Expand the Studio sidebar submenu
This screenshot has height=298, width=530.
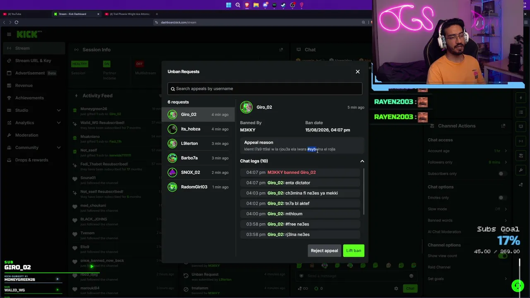58,110
